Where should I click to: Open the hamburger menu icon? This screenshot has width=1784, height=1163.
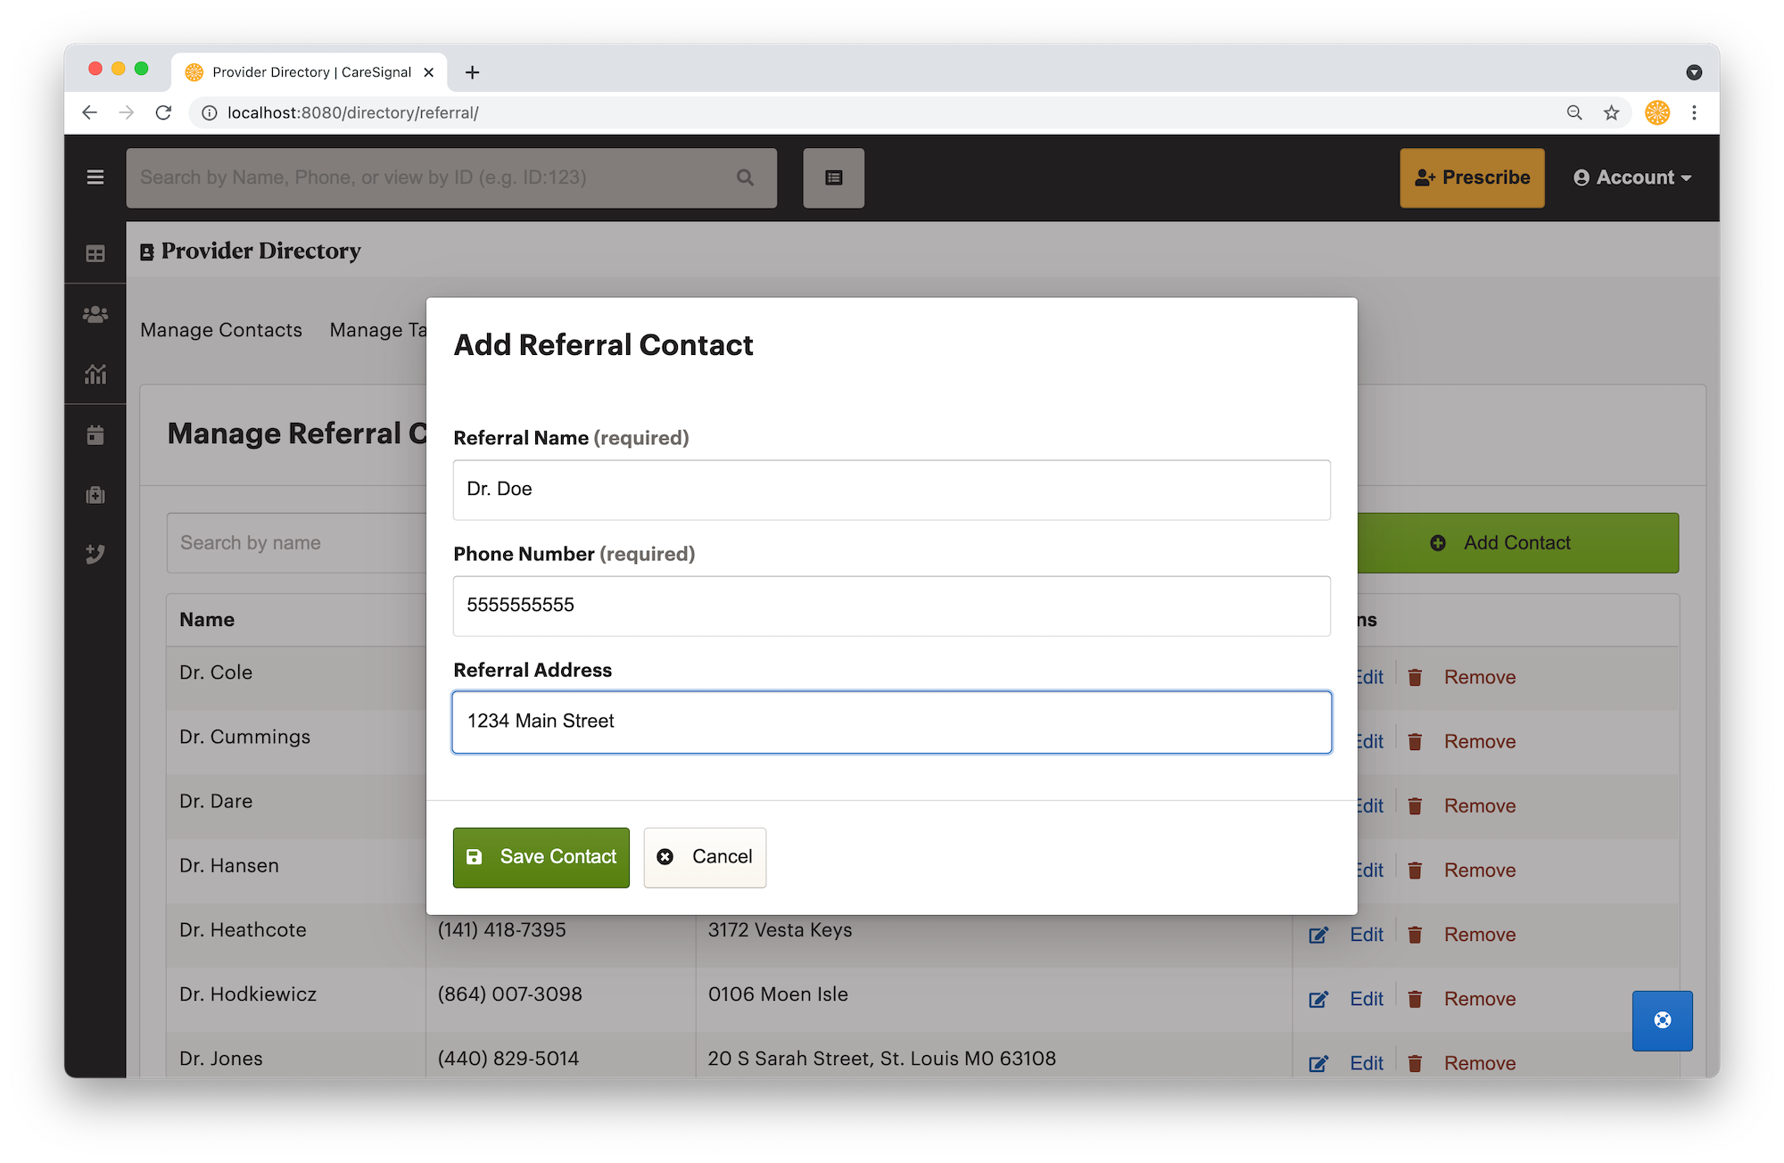pos(95,177)
